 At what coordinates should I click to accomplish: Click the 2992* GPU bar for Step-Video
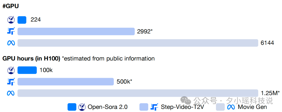[76, 31]
